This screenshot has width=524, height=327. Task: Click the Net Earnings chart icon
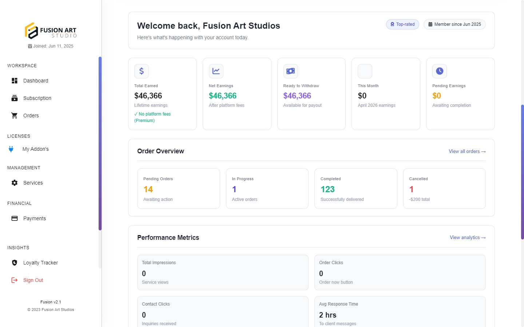coord(216,71)
